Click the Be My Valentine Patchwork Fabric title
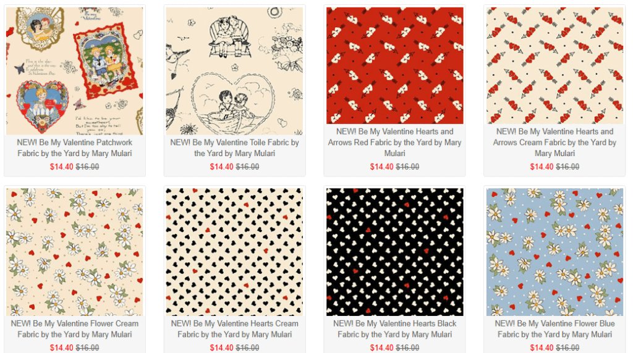Image resolution: width=633 pixels, height=353 pixels. [x=75, y=148]
